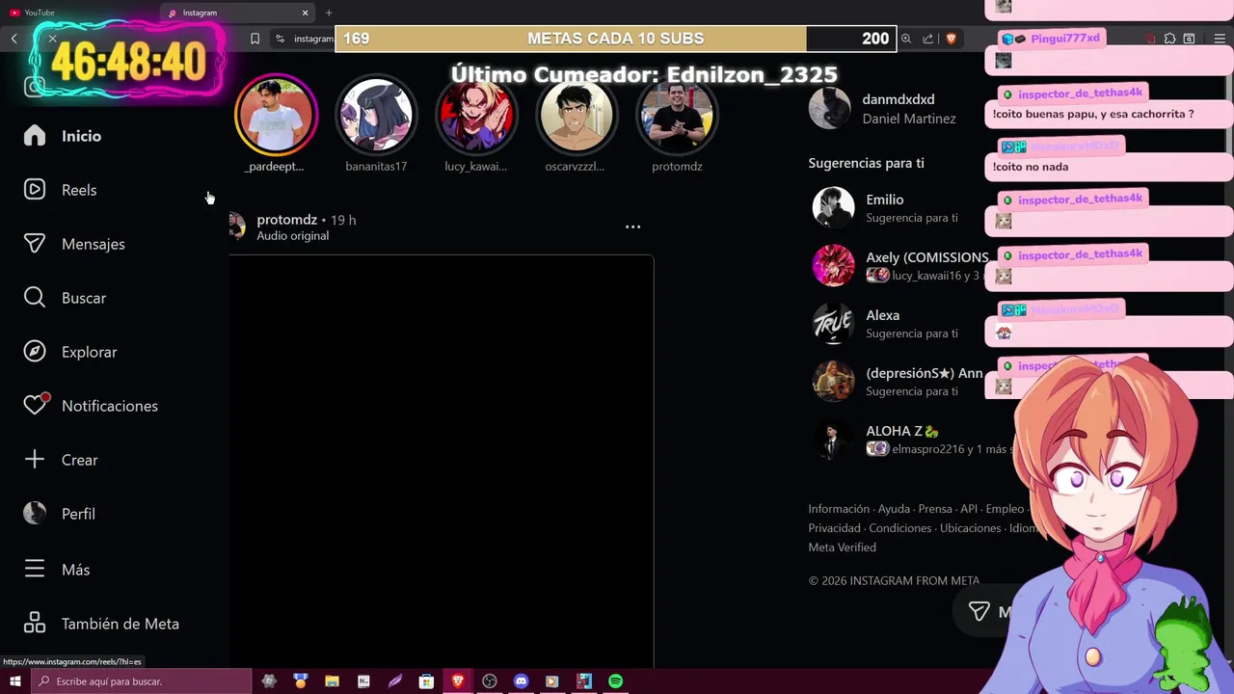The image size is (1234, 694).
Task: Open Brave Shields lion icon
Action: tap(951, 39)
